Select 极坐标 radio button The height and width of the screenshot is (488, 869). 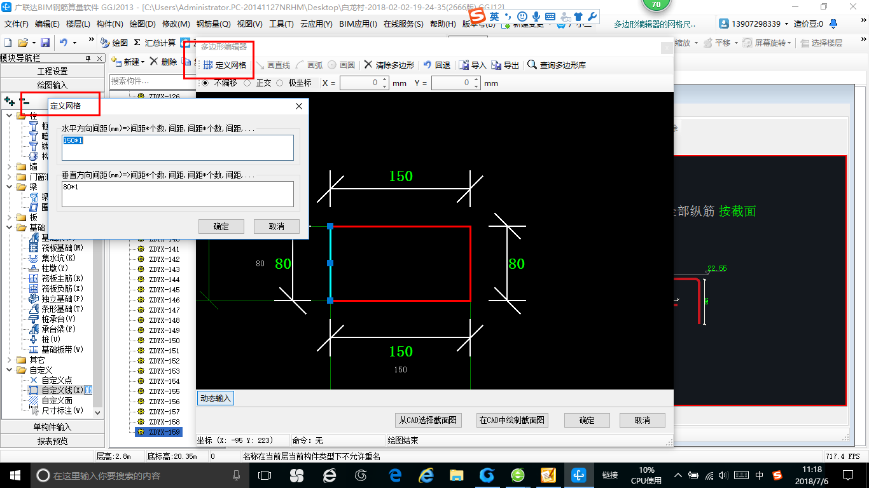279,83
